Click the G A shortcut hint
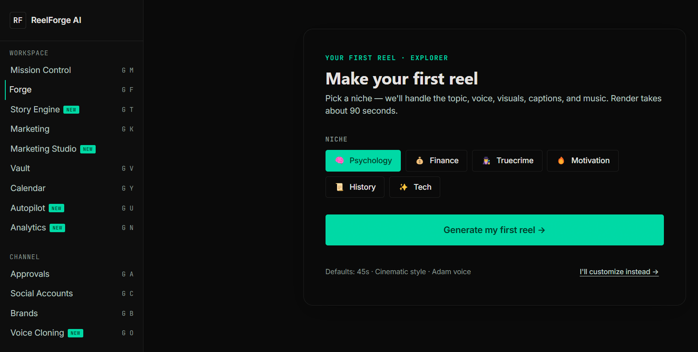 [x=128, y=274]
